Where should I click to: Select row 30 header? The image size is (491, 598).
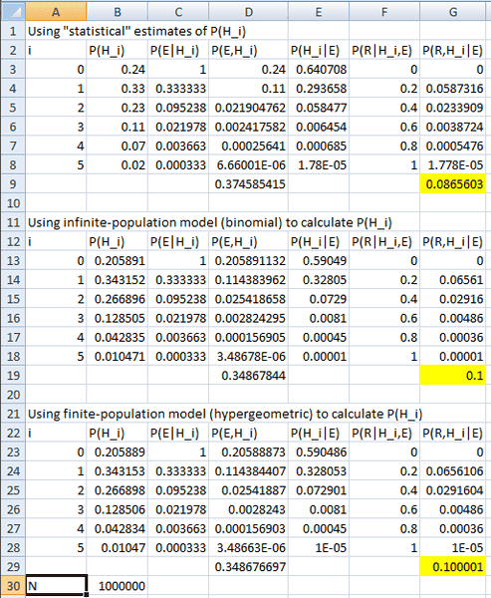click(x=13, y=586)
